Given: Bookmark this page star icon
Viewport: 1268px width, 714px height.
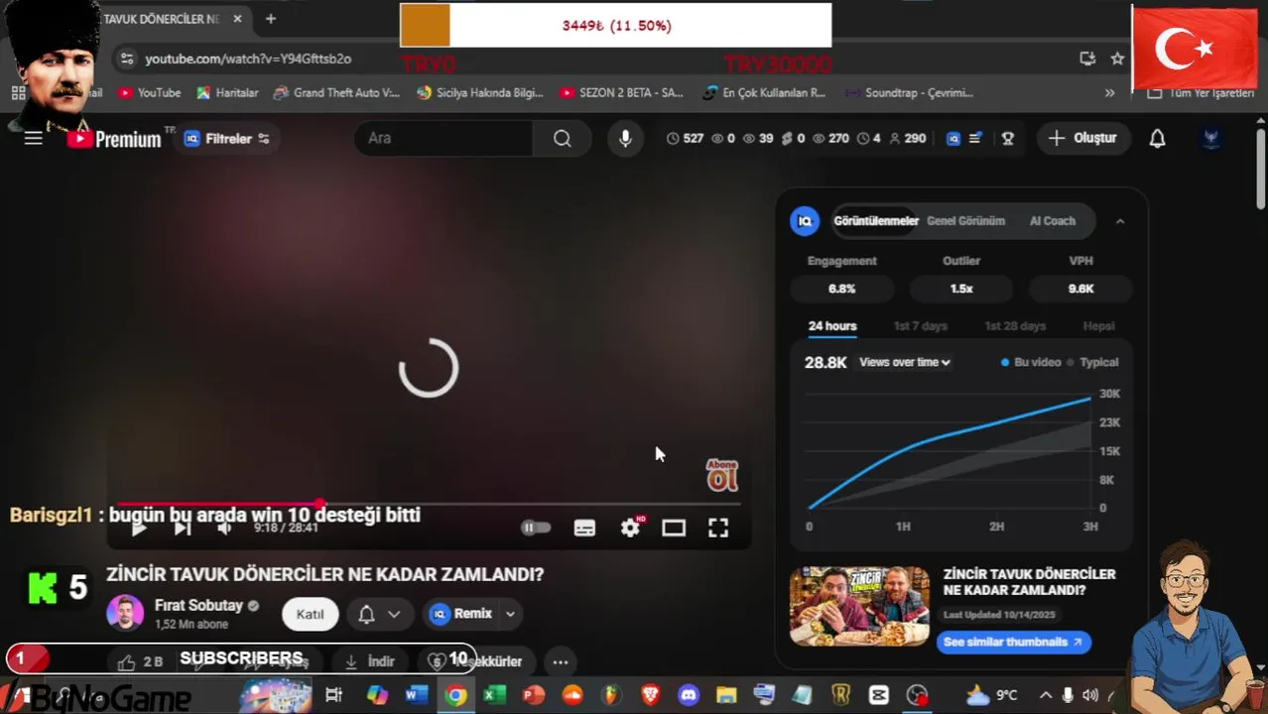Looking at the screenshot, I should 1117,59.
